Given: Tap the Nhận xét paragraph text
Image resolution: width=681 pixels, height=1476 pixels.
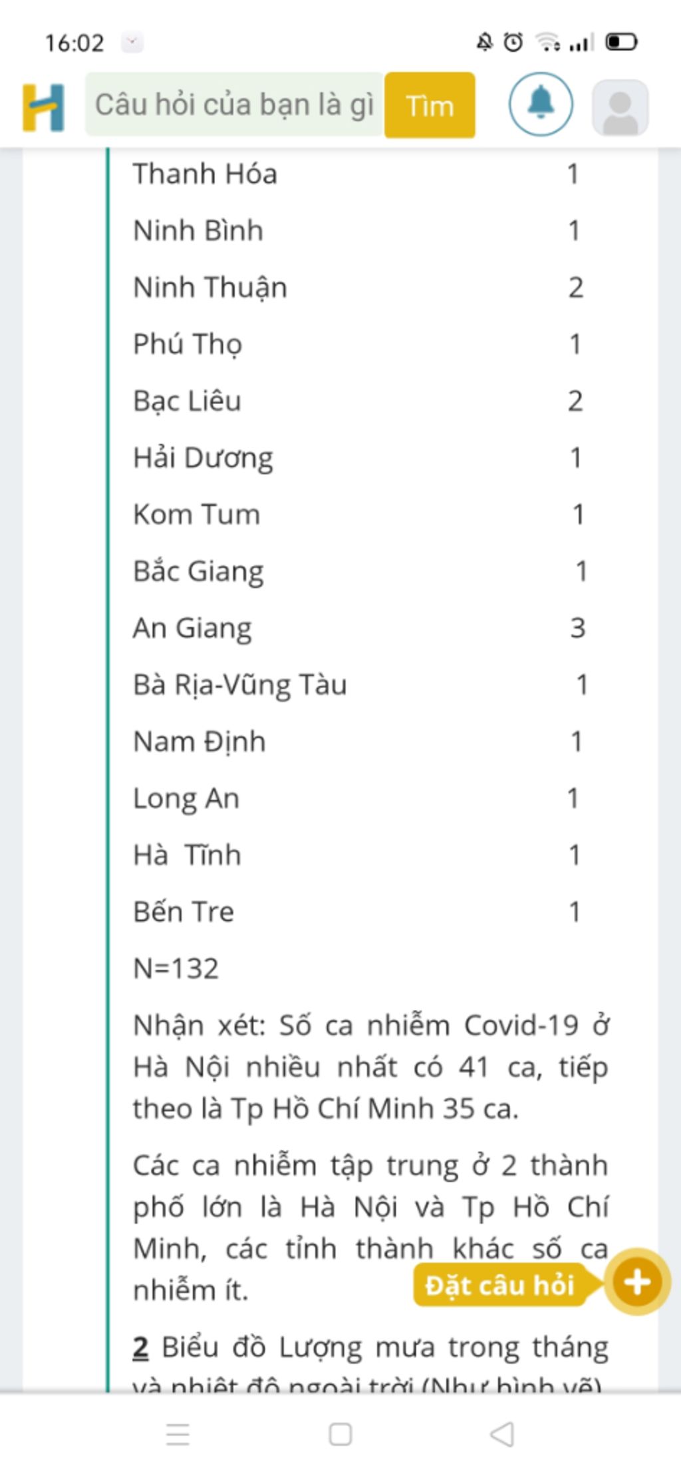Looking at the screenshot, I should click(x=370, y=1067).
